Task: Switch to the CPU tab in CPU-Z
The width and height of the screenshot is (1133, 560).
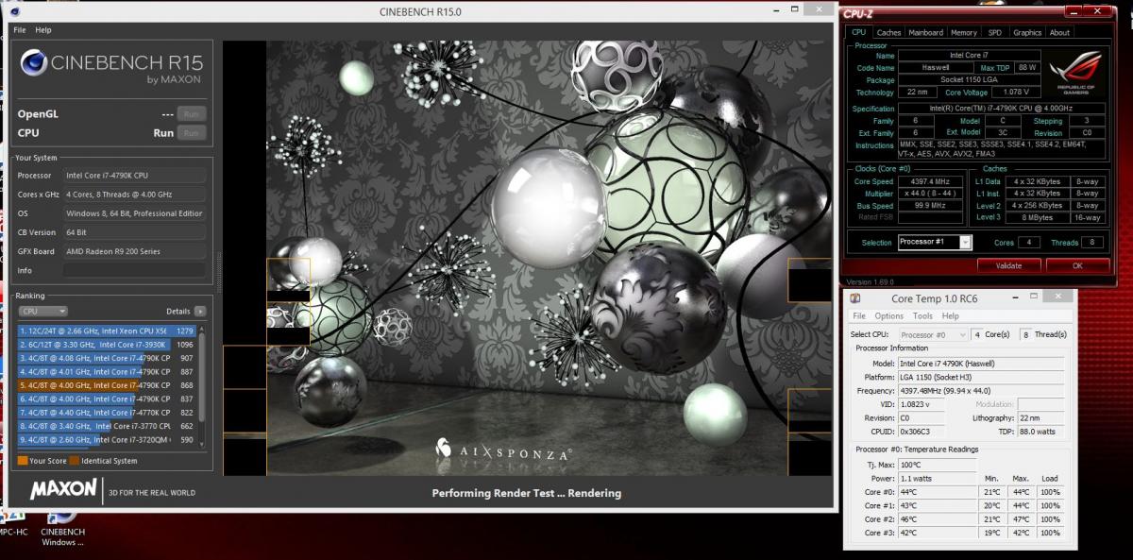Action: click(x=858, y=32)
